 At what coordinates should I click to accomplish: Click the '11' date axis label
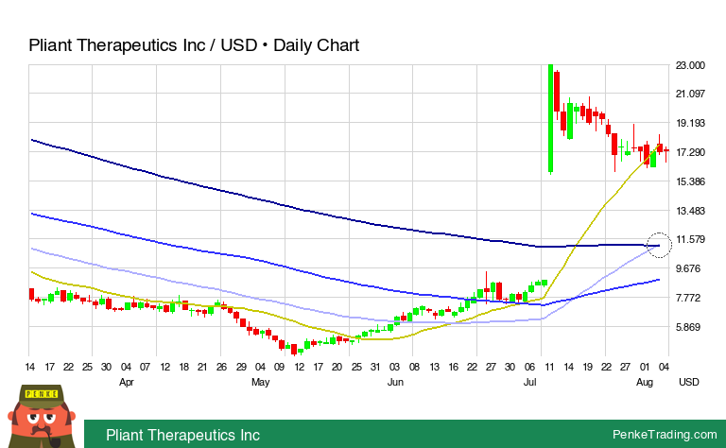(x=549, y=367)
